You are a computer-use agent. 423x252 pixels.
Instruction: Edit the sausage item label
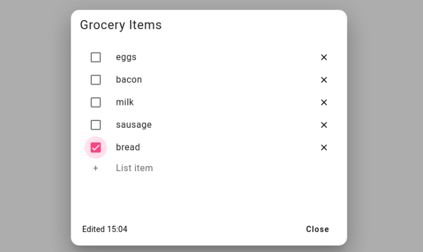click(134, 125)
